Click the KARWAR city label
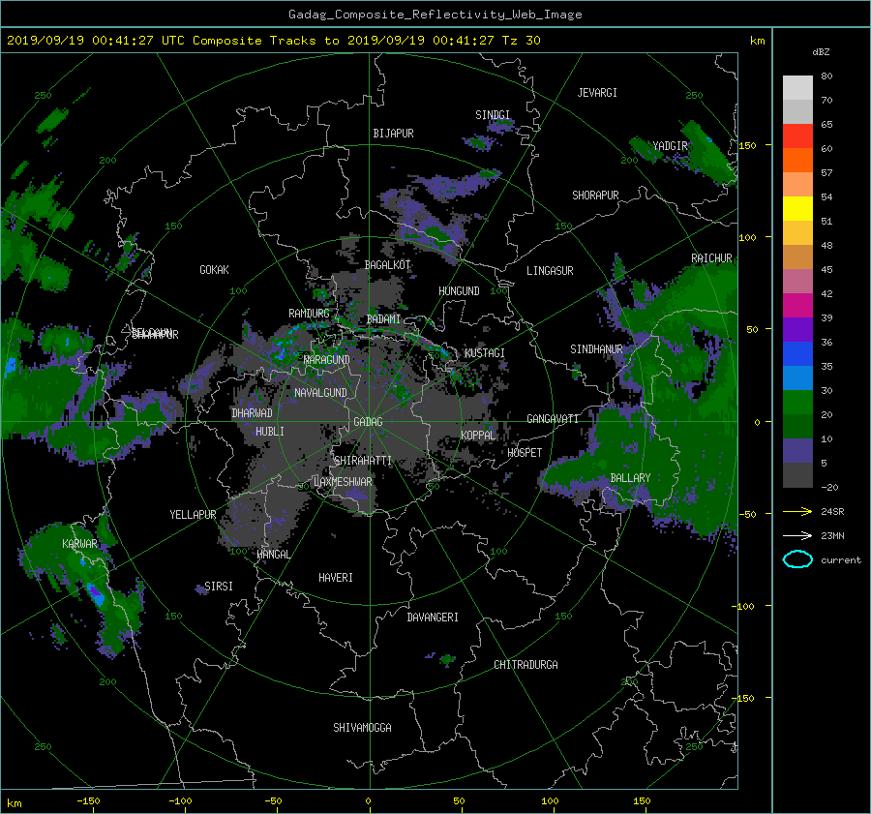The height and width of the screenshot is (814, 871). coord(79,543)
